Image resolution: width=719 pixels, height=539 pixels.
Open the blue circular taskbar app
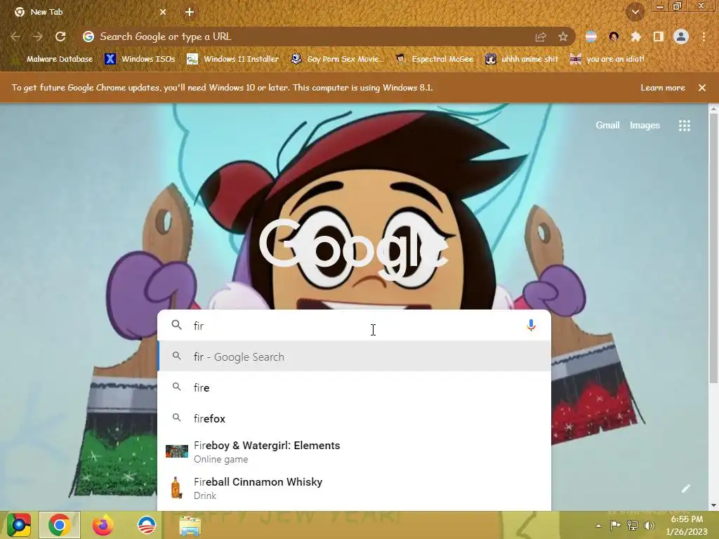coord(147,525)
